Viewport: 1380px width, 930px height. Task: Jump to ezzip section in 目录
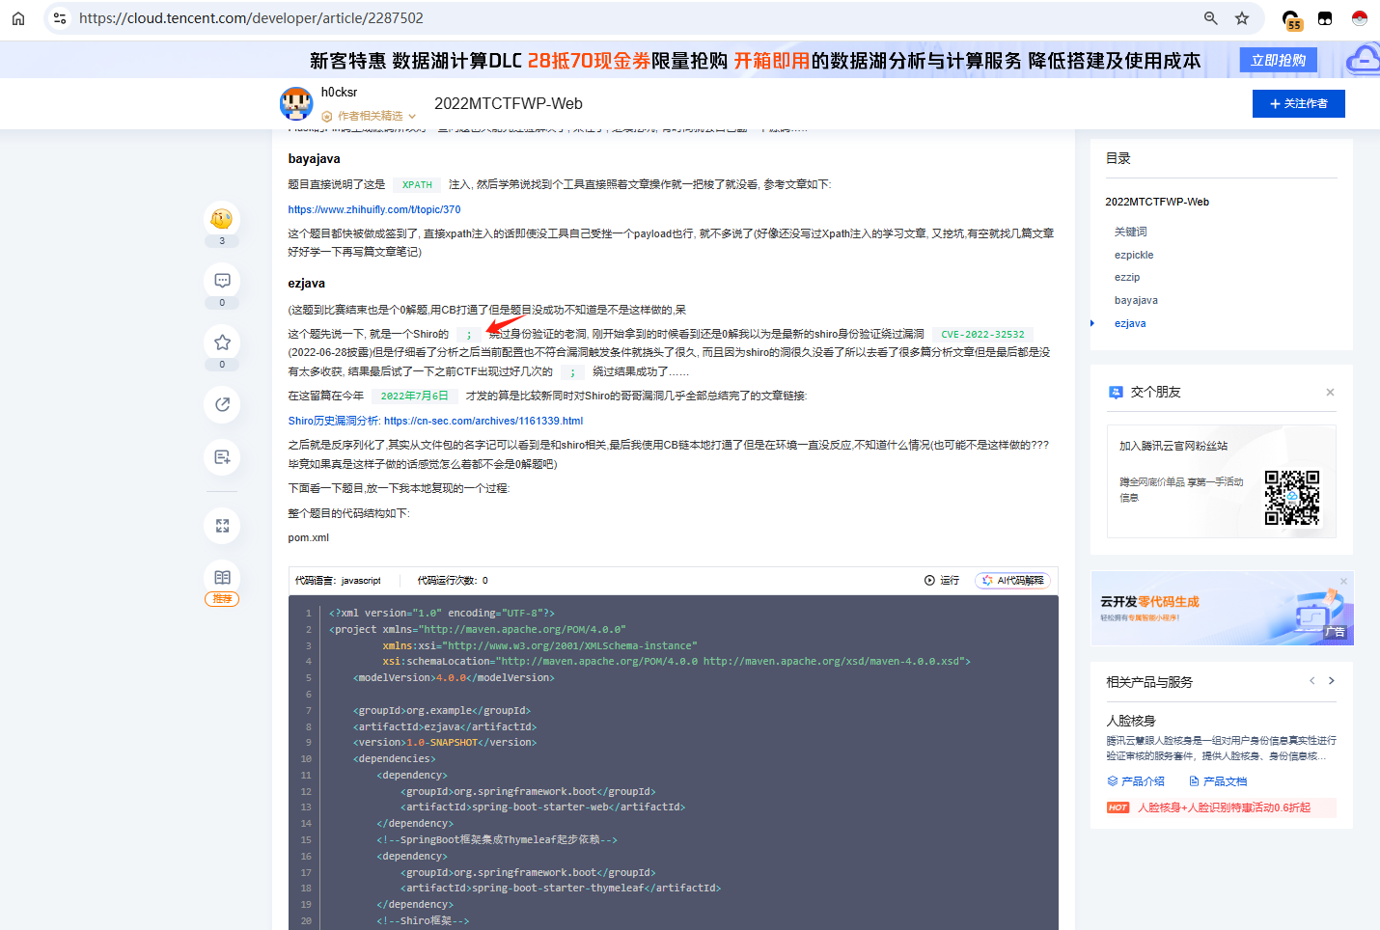pyautogui.click(x=1127, y=277)
